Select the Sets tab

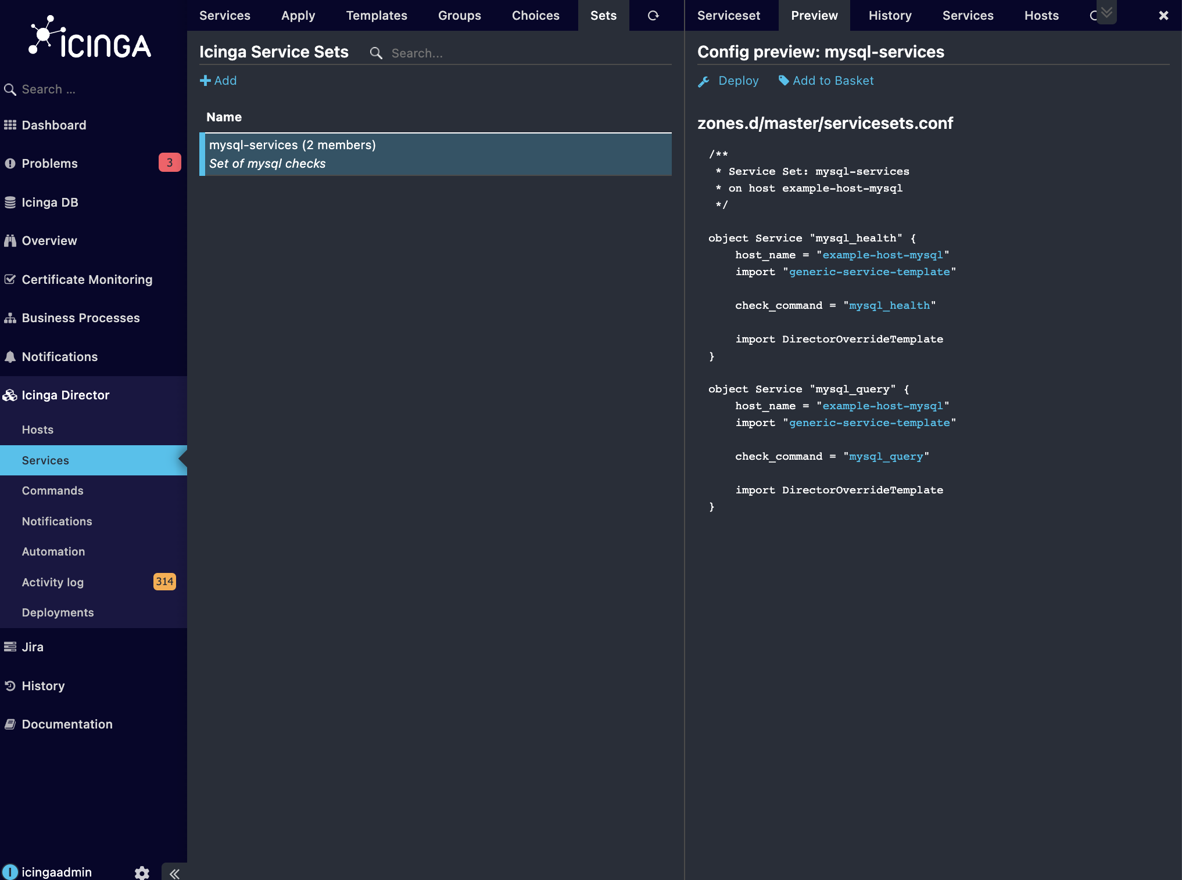click(x=603, y=16)
